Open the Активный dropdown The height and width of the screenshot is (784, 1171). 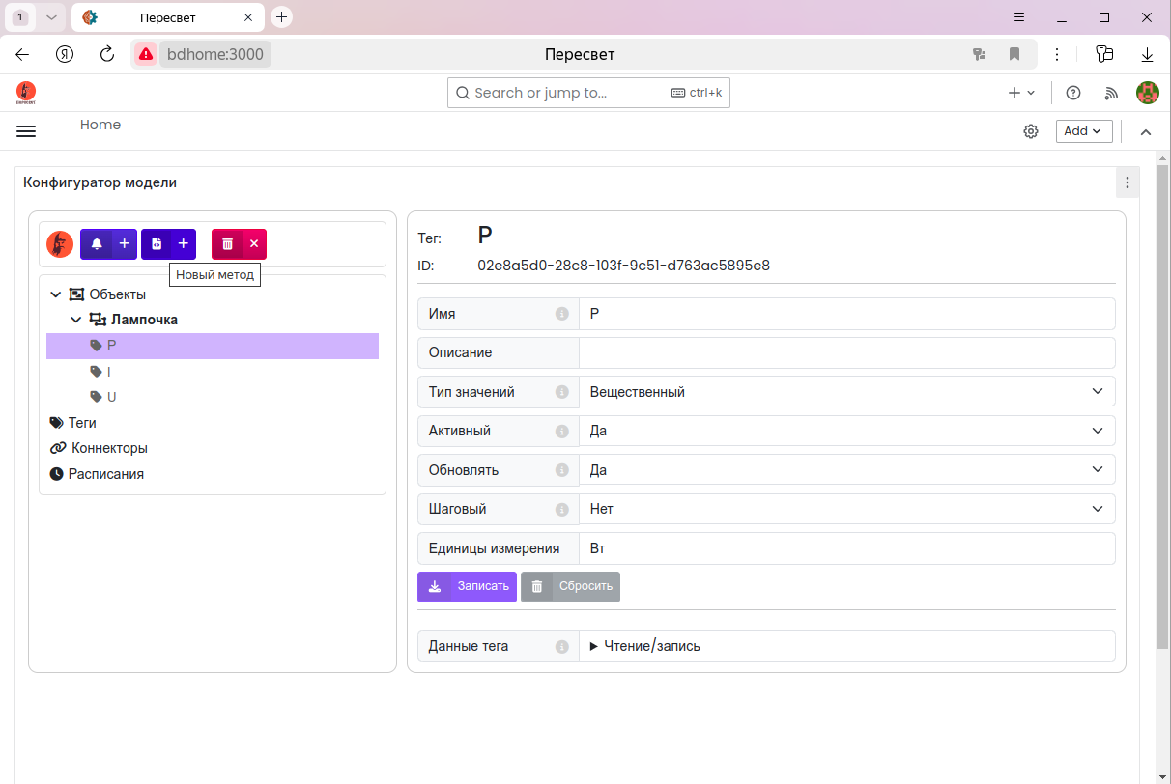(x=846, y=431)
